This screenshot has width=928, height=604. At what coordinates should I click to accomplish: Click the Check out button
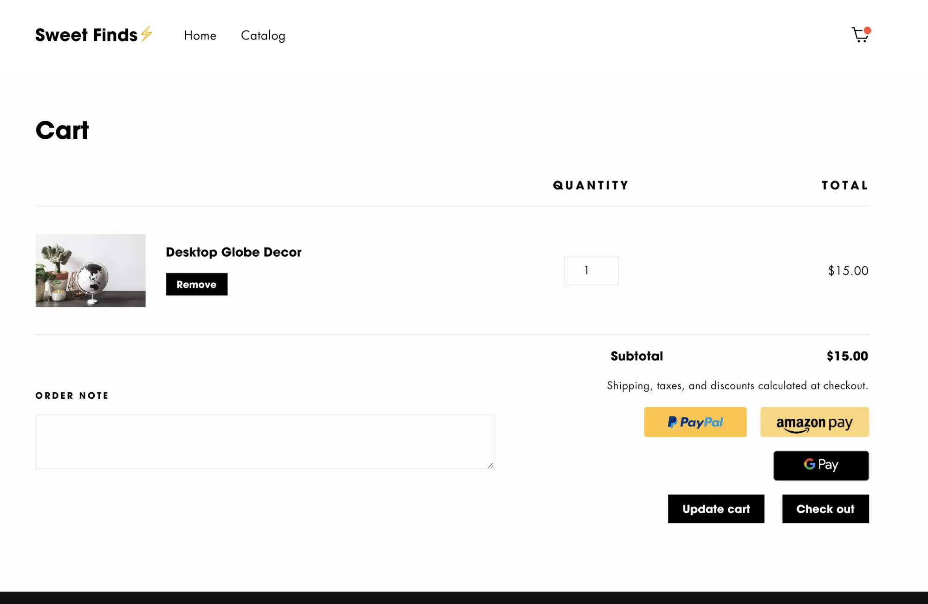[825, 509]
